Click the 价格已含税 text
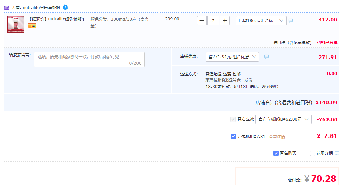Viewport: 339px width, 185px height. (x=327, y=43)
